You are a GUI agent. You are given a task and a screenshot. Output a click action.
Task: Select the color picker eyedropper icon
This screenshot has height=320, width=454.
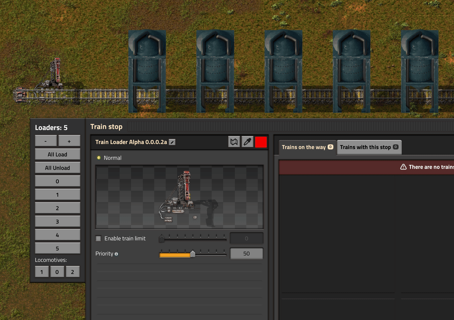(x=247, y=142)
